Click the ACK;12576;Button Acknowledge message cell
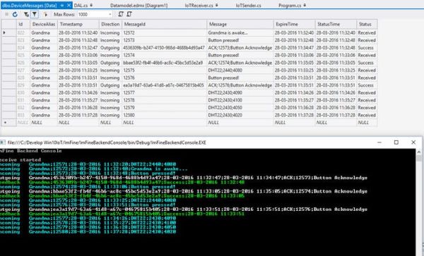Screen dimensions: 424x256 tap(240, 85)
